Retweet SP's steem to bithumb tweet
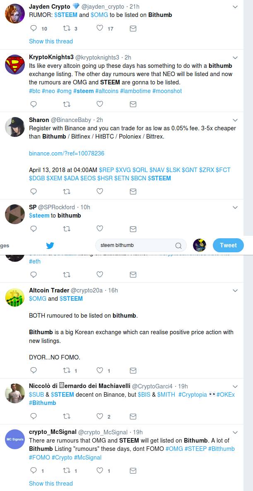 (x=67, y=228)
